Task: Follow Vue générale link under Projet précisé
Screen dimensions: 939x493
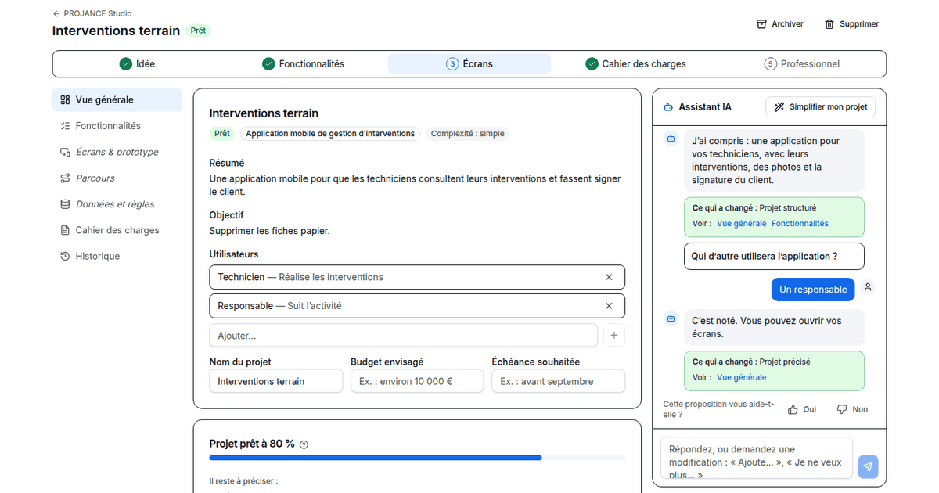Action: [742, 377]
